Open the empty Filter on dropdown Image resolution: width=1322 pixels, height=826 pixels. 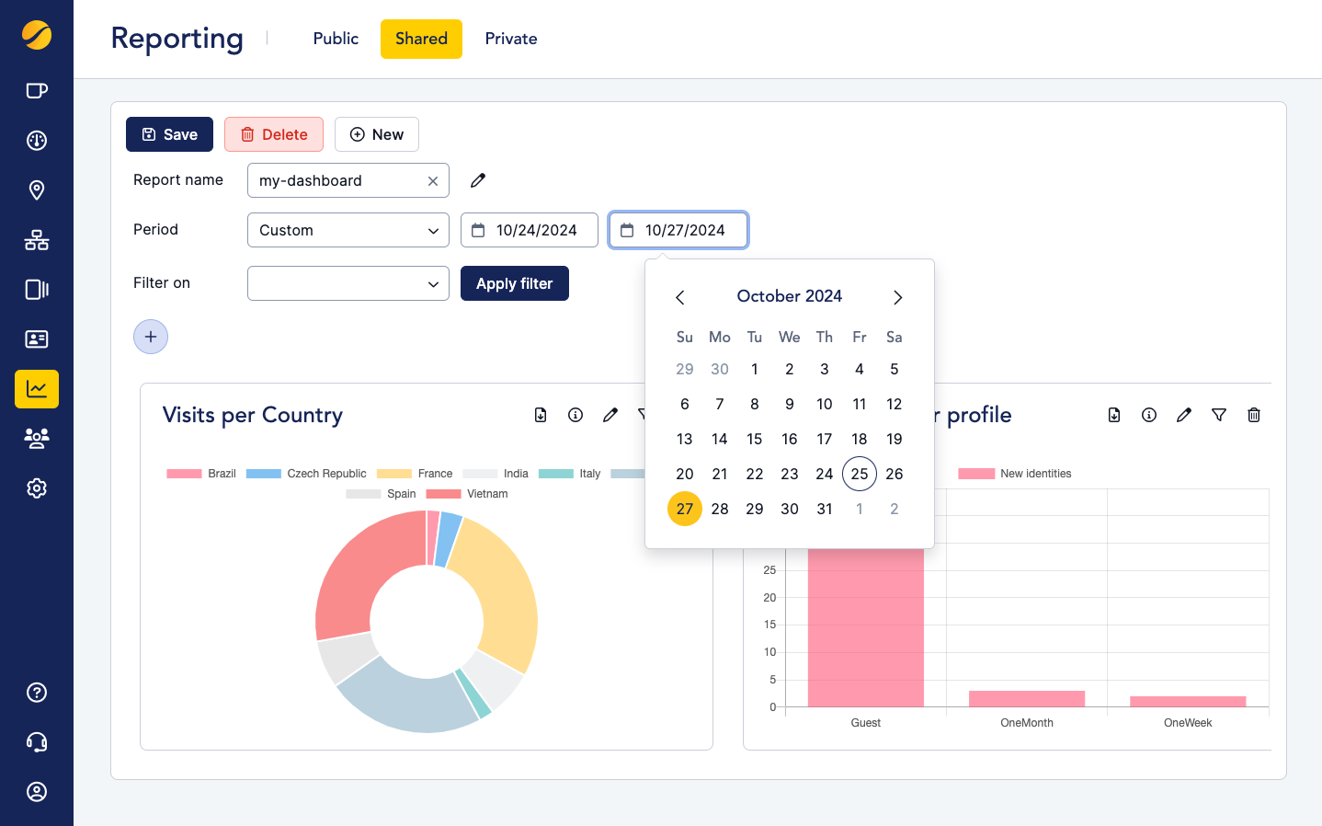(348, 283)
